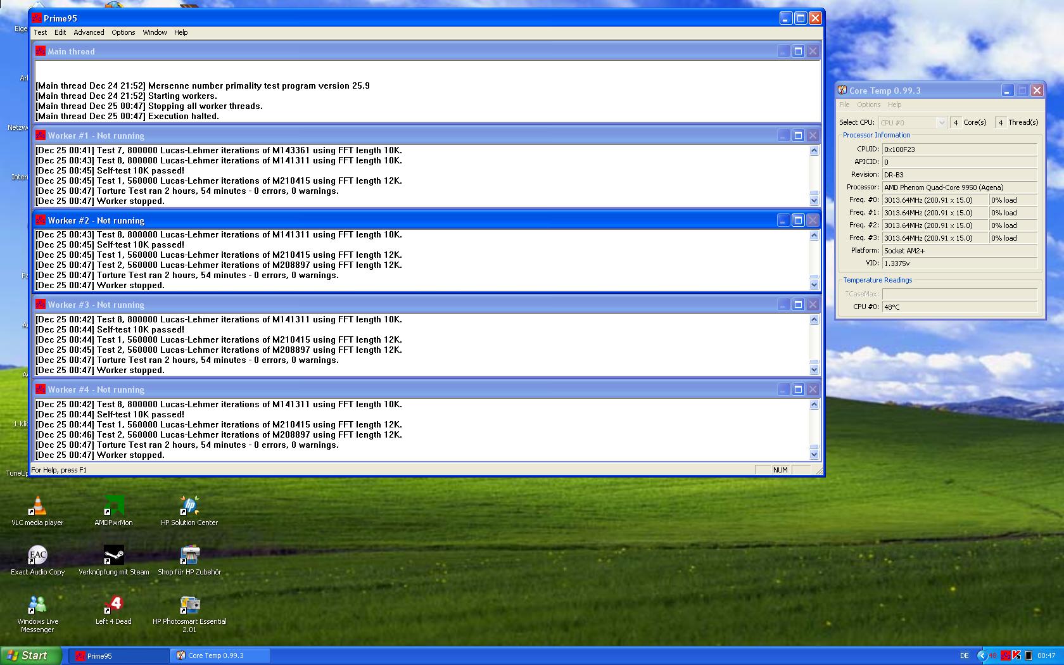Click the Kaspersky tray icon
1064x665 pixels.
coord(1016,655)
